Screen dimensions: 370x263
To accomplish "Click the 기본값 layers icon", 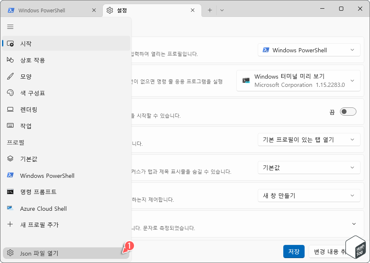I will 10,158.
